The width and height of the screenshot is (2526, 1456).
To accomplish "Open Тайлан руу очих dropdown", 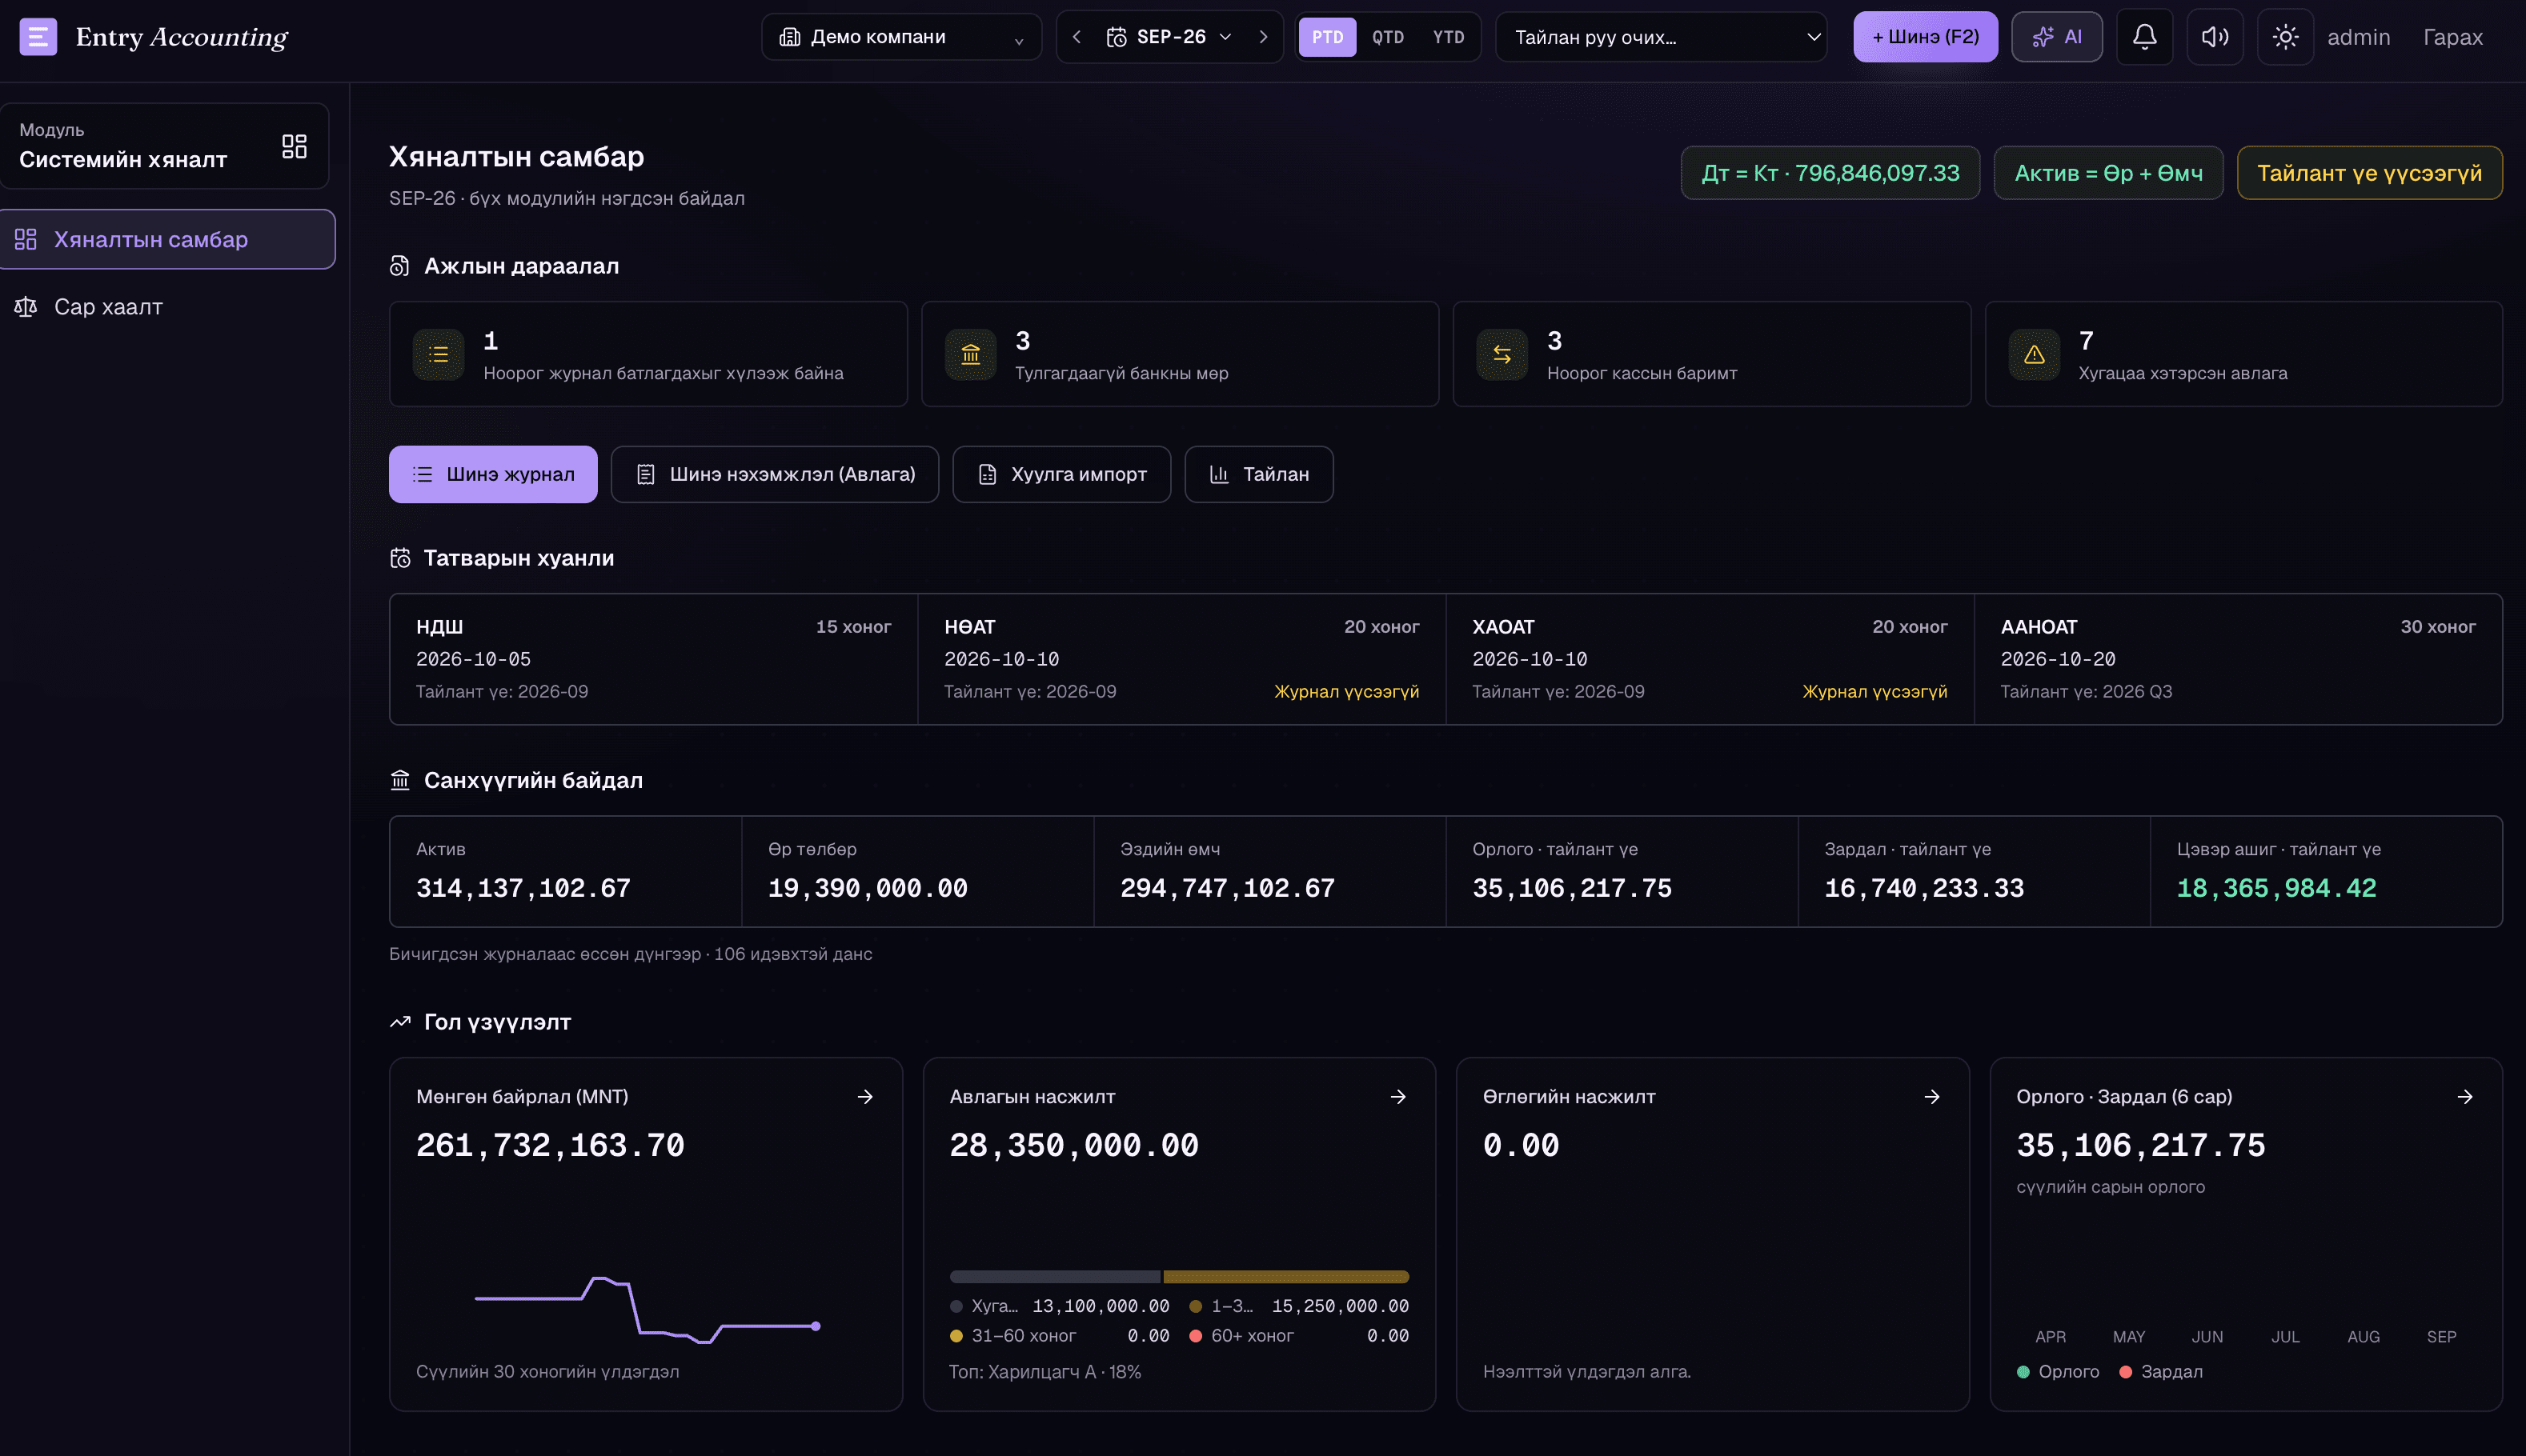I will pos(1662,37).
